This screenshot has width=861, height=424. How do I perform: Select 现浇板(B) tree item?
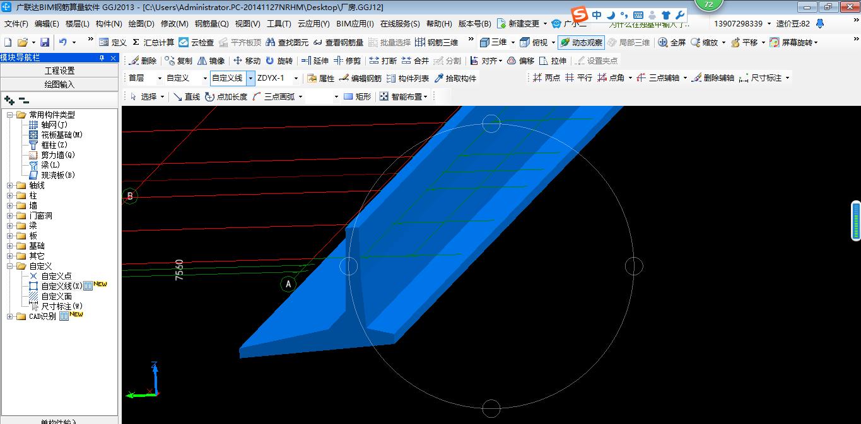(x=58, y=175)
